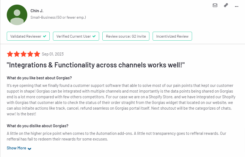The width and height of the screenshot is (245, 157).
Task: Select the Verified Current User badge
Action: 76,36
